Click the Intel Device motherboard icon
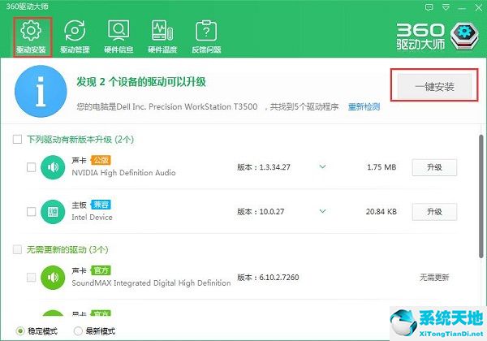487x341 pixels. pyautogui.click(x=53, y=212)
